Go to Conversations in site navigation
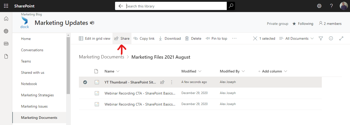The height and width of the screenshot is (125, 350). 32,50
